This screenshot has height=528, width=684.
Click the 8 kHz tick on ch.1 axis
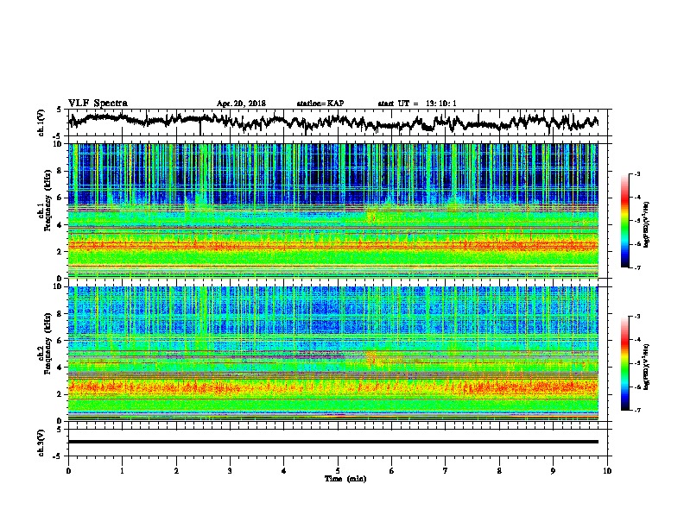[x=60, y=171]
